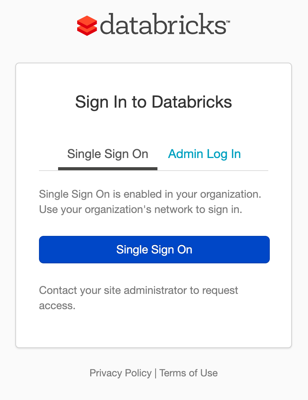Click the dark underline beneath the Single Sign On tab
308x400 pixels.
[107, 169]
